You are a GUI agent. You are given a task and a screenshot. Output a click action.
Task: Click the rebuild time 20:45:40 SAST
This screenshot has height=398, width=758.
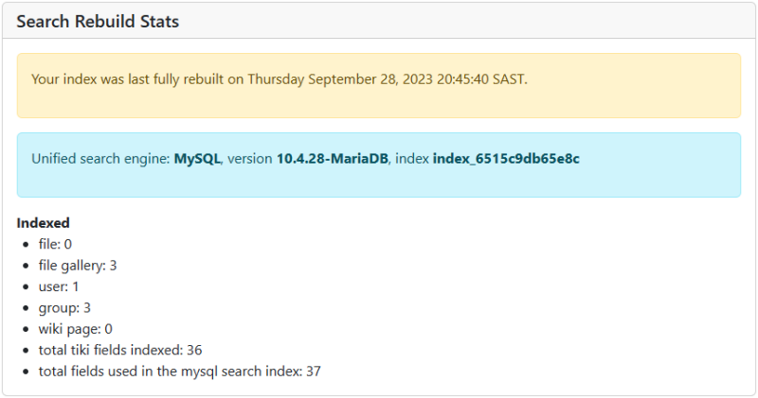point(482,79)
